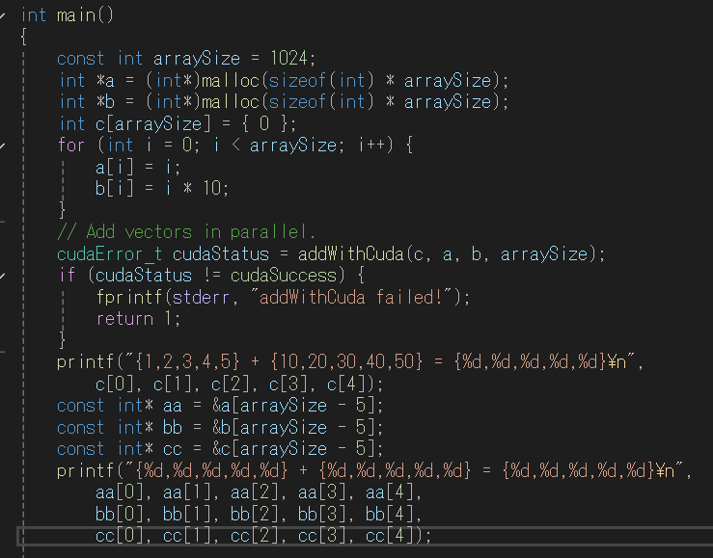Click sizeof in the int *a line
This screenshot has width=713, height=558.
click(x=297, y=80)
